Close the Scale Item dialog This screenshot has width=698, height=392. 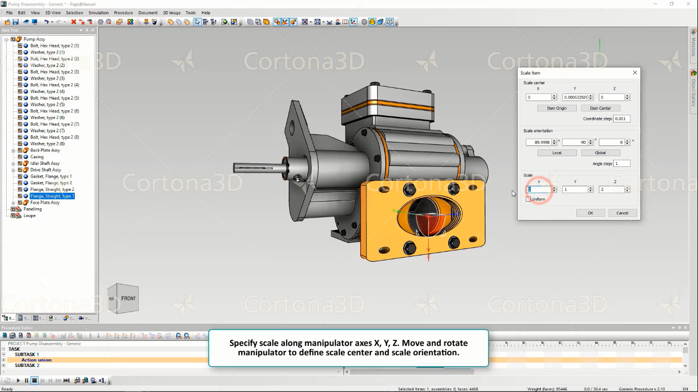(x=635, y=73)
